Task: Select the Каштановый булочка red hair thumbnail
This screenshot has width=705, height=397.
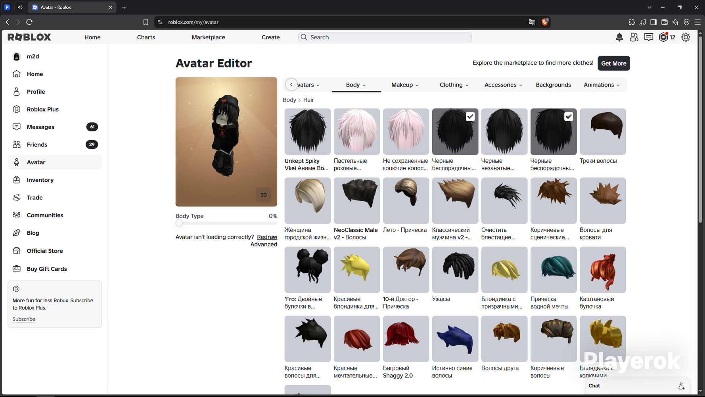Action: tap(603, 270)
